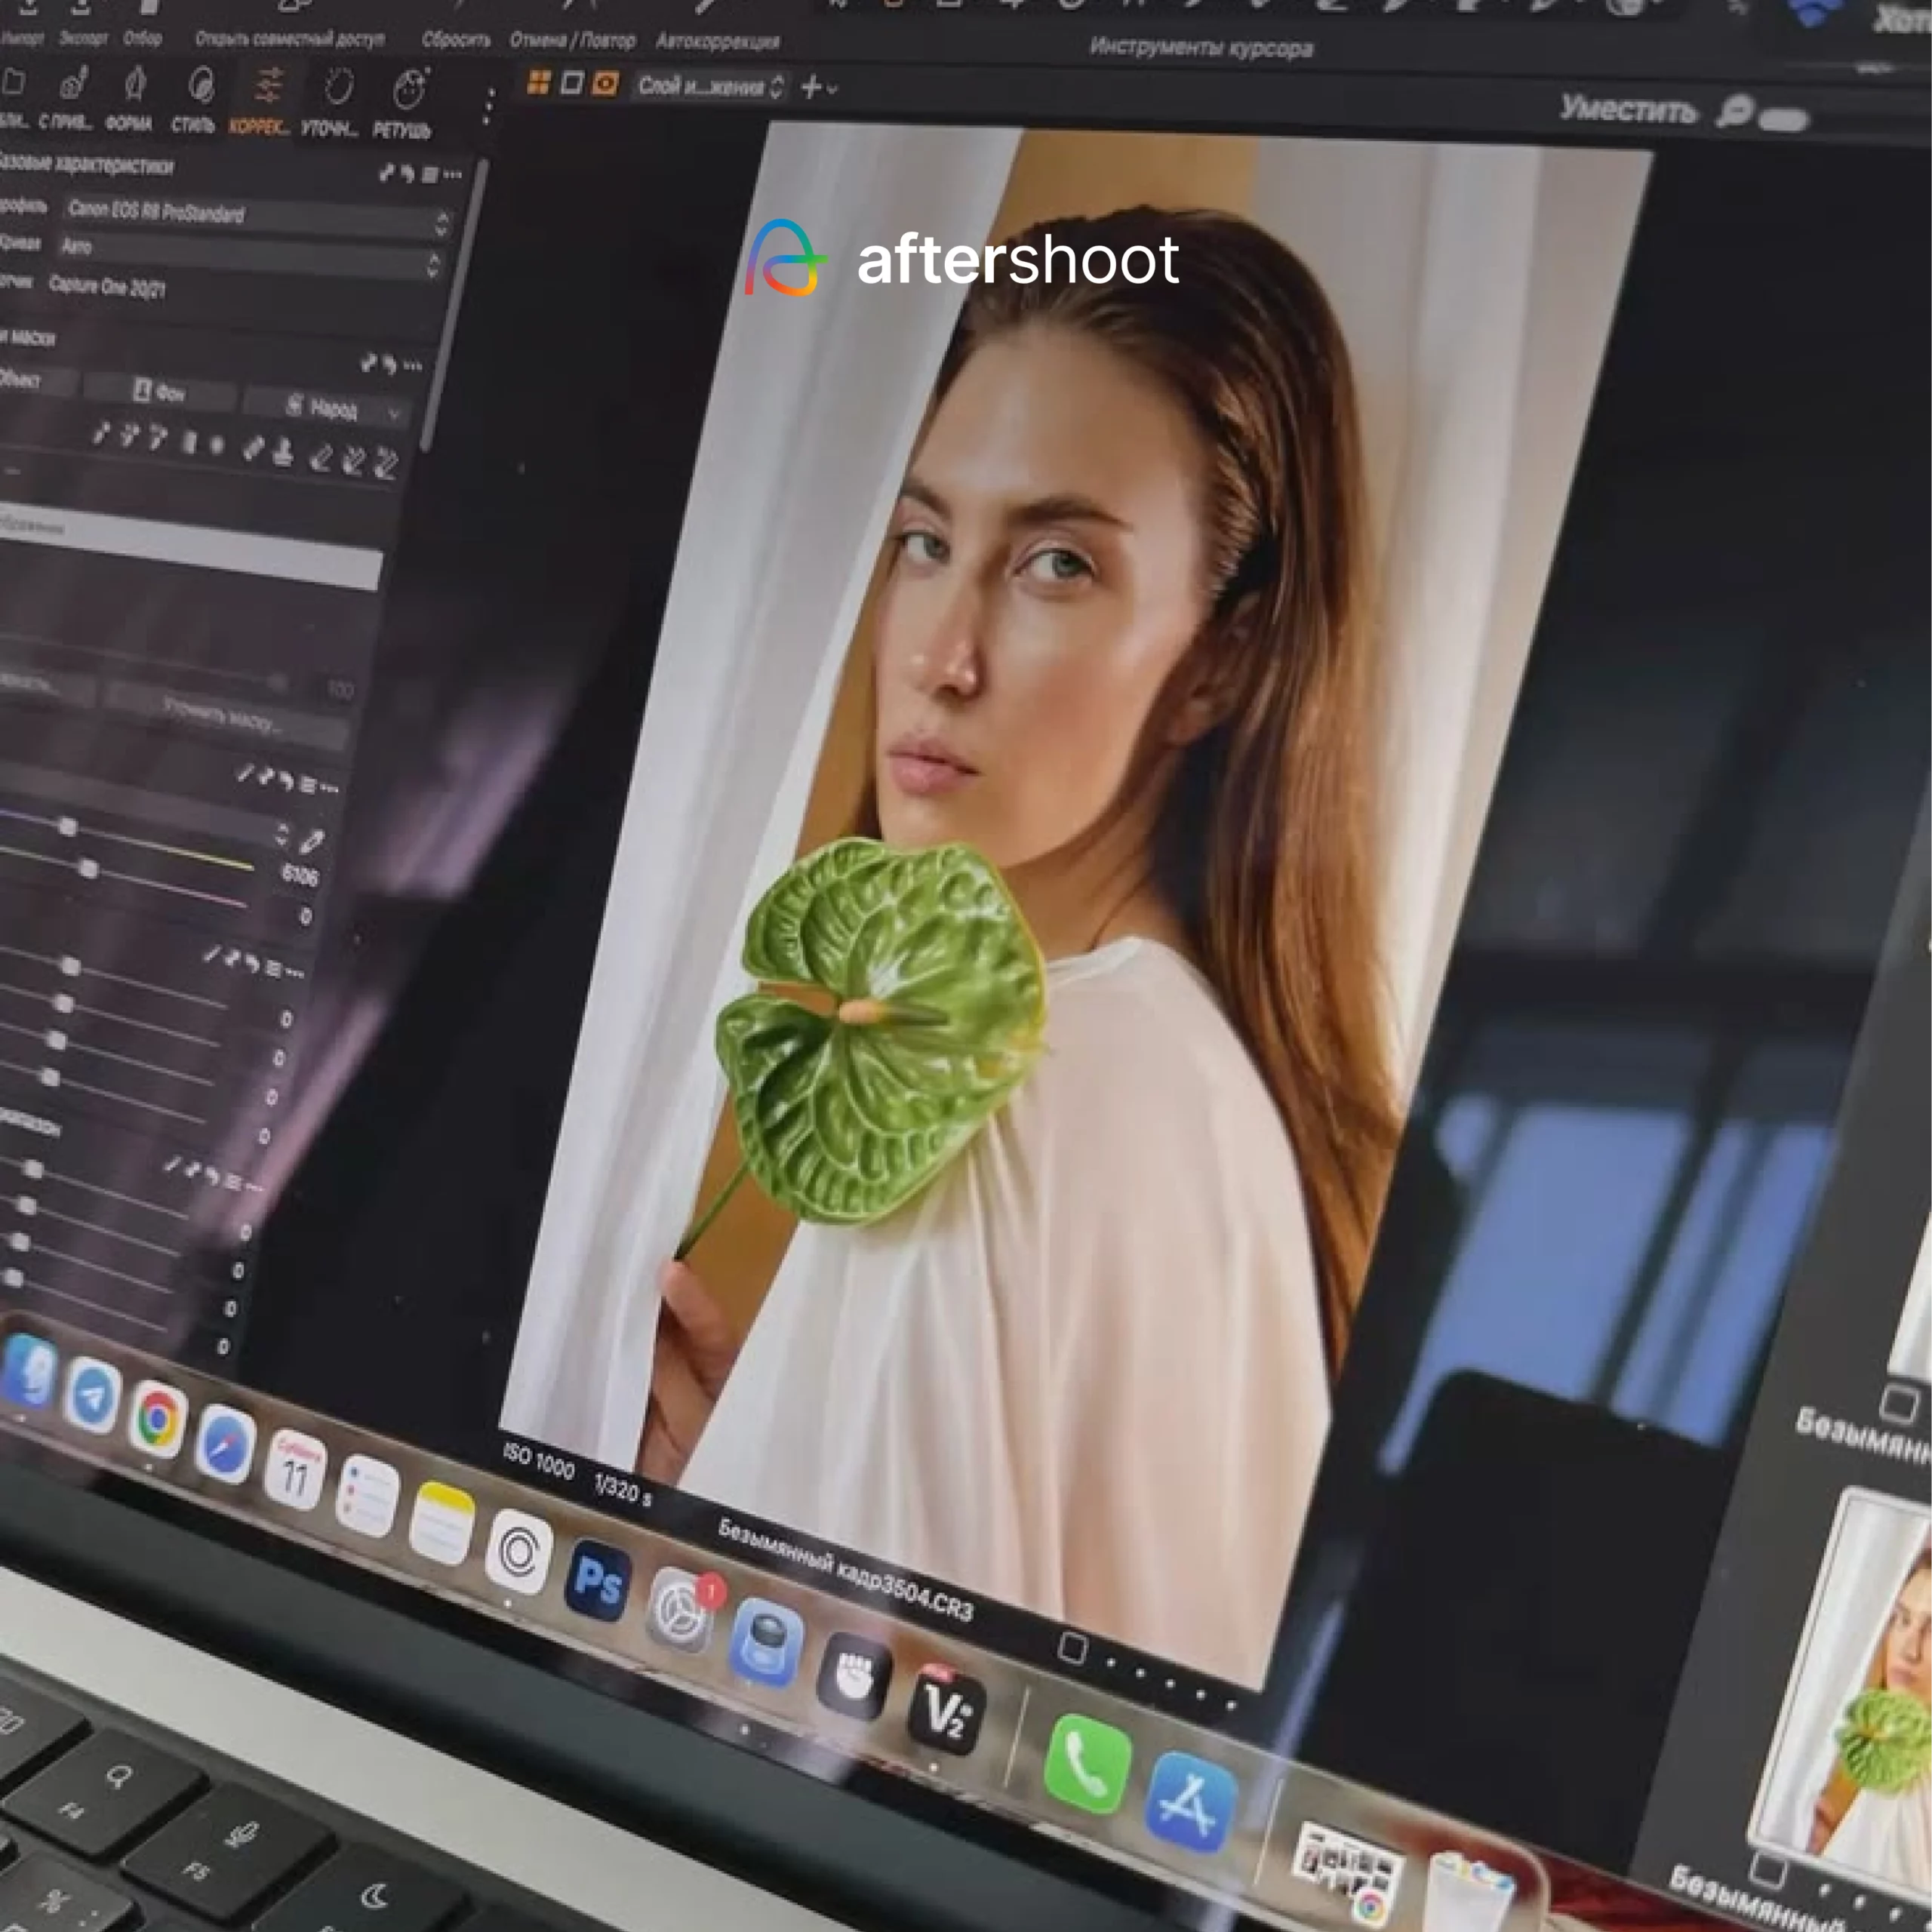Toggle the color tag square above Безымян label
Viewport: 1932px width, 1932px height.
pyautogui.click(x=1899, y=1404)
